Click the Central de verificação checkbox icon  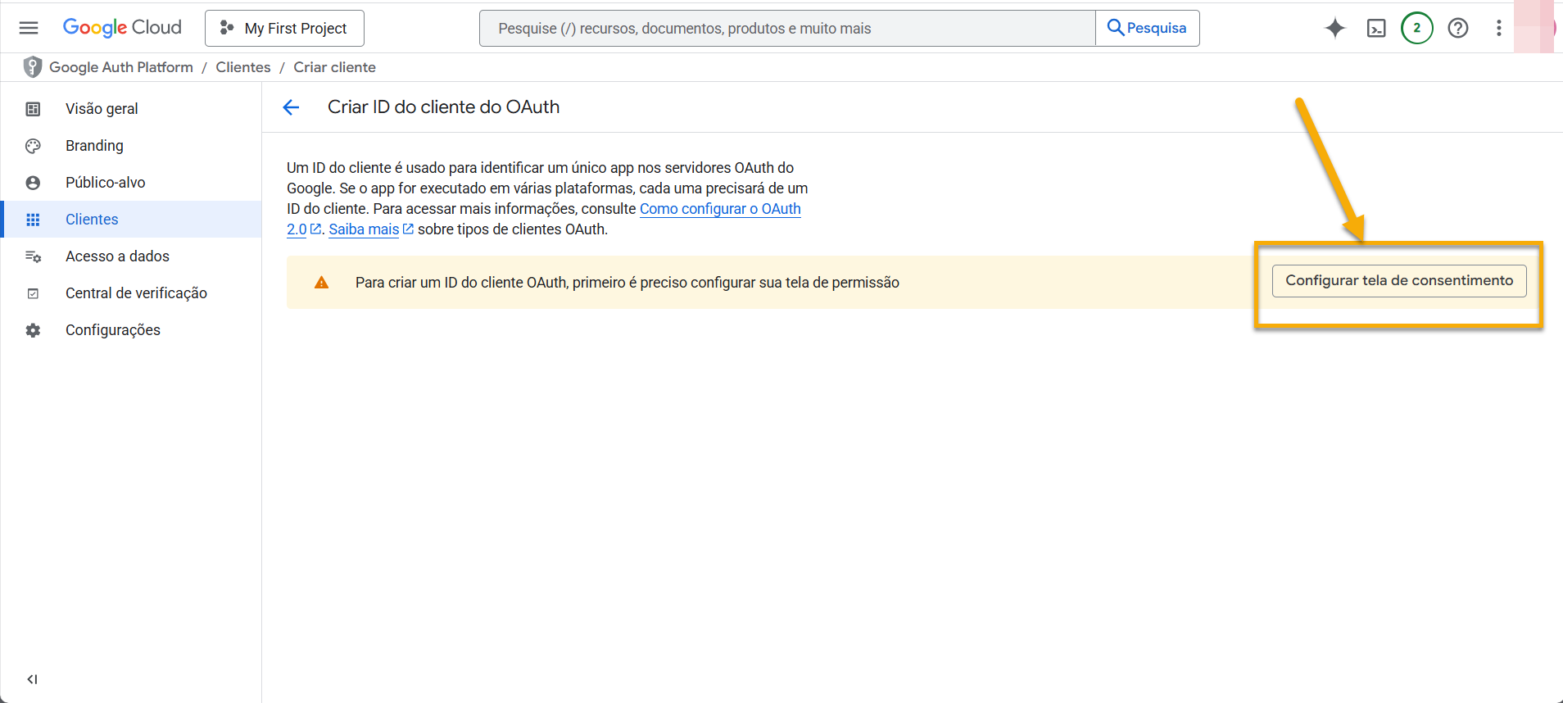tap(33, 293)
